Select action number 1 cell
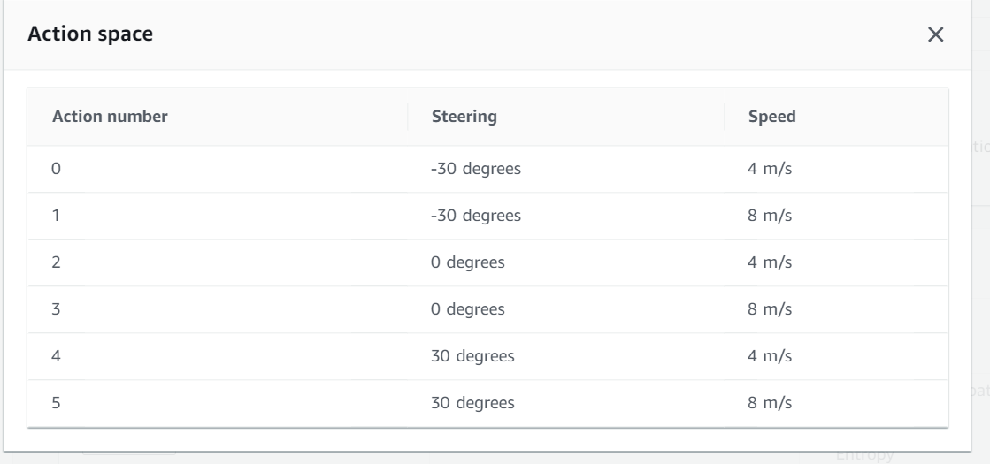990x464 pixels. 58,215
